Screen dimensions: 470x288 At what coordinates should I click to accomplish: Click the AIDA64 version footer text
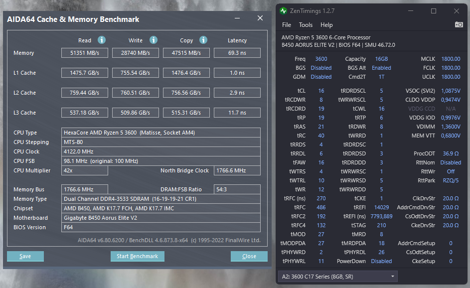pyautogui.click(x=169, y=240)
